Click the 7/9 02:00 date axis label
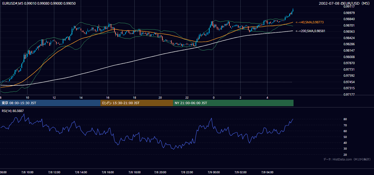The height and width of the screenshot is (175, 374). point(240,172)
